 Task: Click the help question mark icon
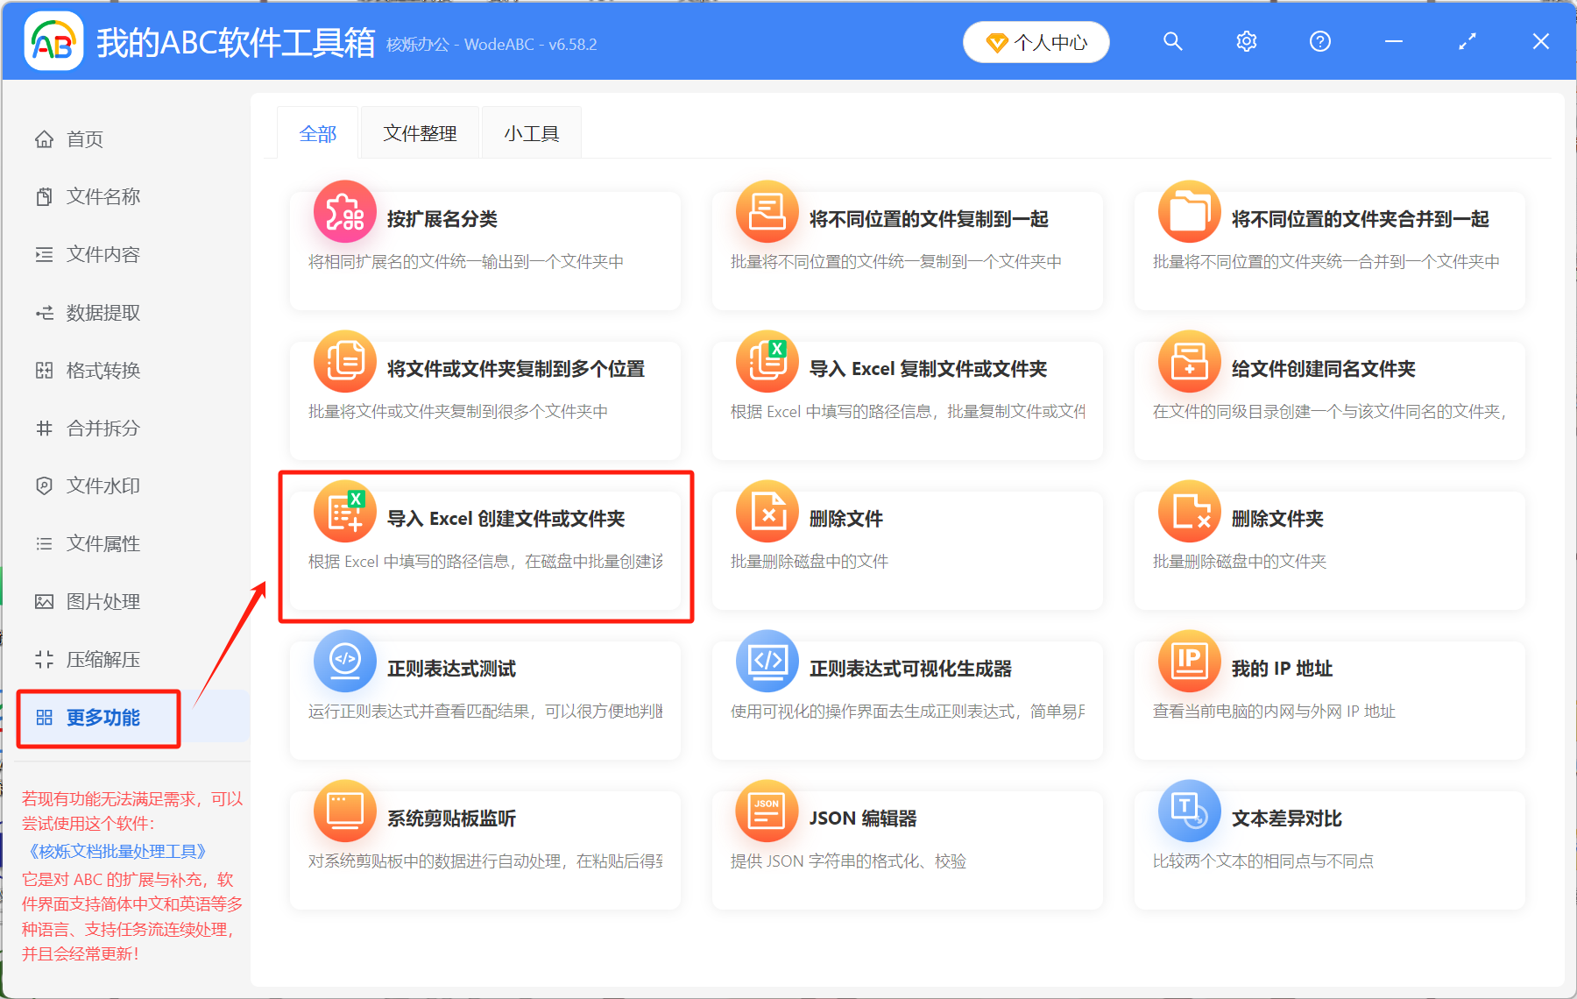click(1319, 41)
